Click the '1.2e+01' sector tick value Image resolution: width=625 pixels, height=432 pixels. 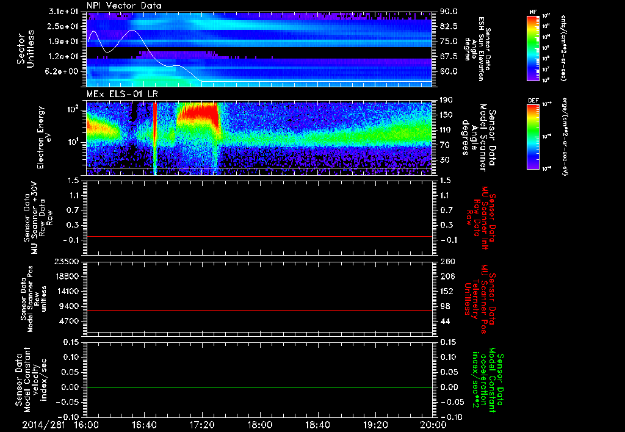click(x=63, y=57)
